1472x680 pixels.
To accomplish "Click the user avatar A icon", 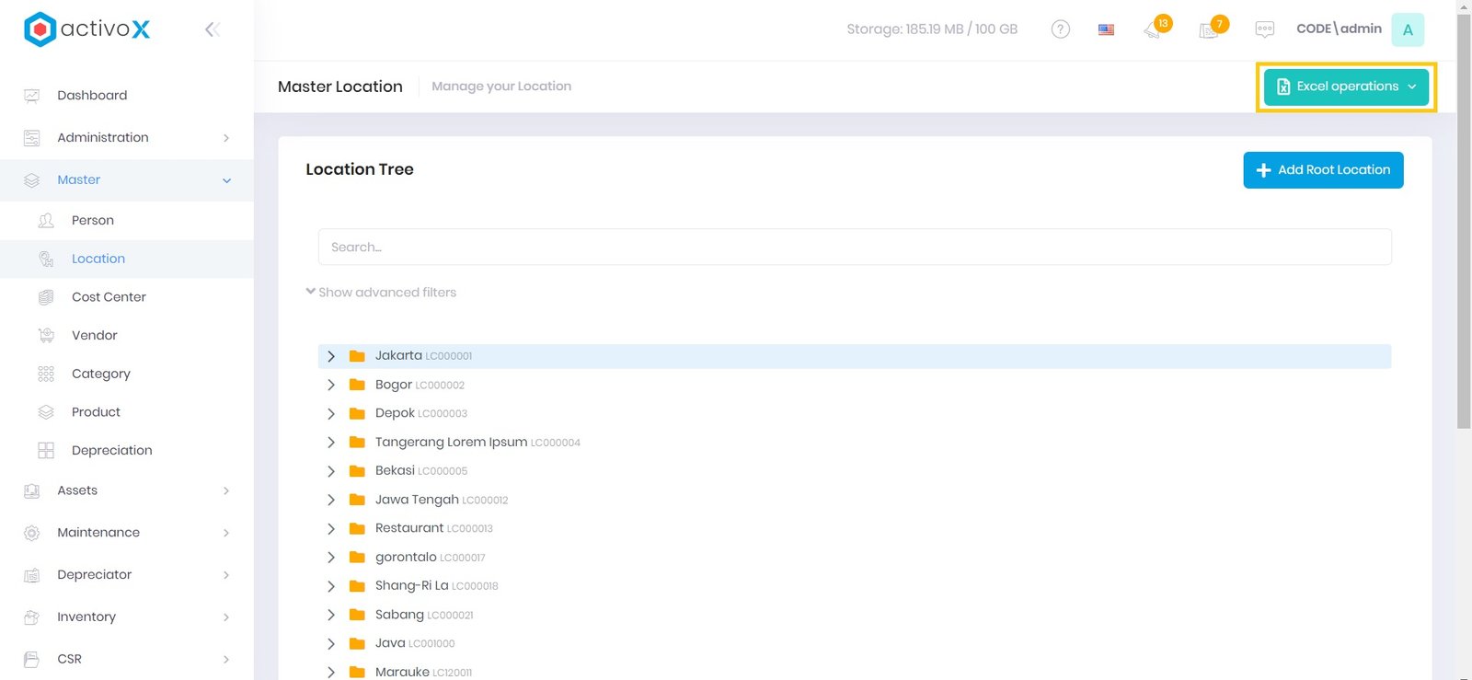I will click(x=1408, y=29).
